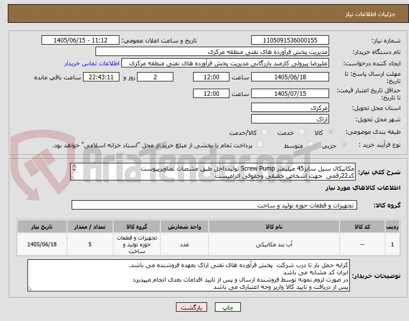This screenshot has height=321, width=409.
Task: Click the table date cell 1405/06/18
Action: pyautogui.click(x=42, y=244)
